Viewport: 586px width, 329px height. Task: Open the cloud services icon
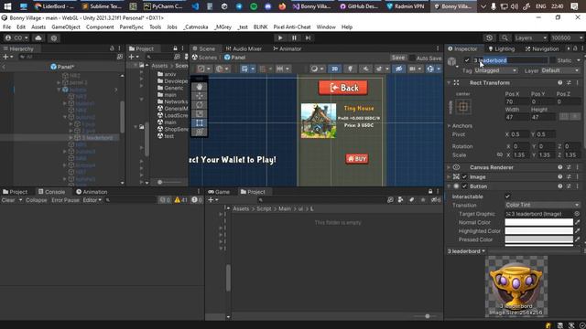38,37
